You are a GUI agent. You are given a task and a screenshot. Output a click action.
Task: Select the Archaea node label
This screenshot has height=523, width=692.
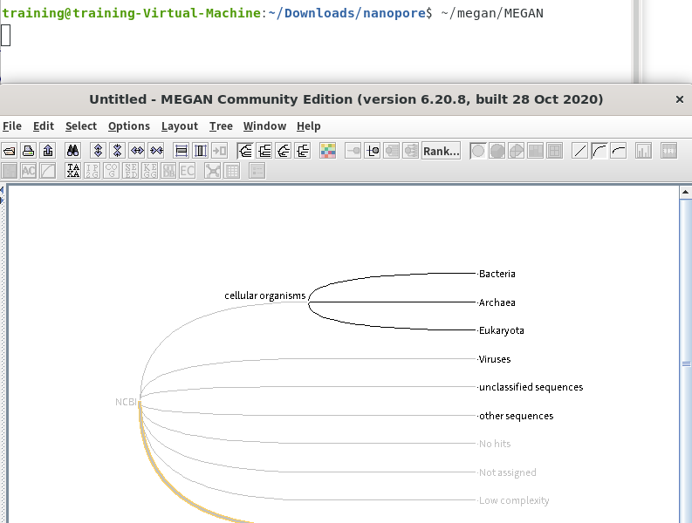click(x=497, y=302)
